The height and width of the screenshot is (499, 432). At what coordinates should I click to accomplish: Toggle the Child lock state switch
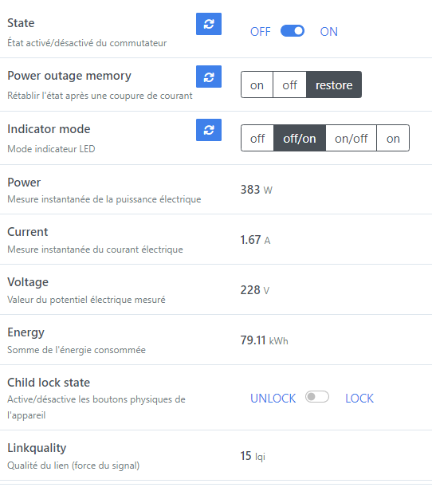pyautogui.click(x=317, y=397)
